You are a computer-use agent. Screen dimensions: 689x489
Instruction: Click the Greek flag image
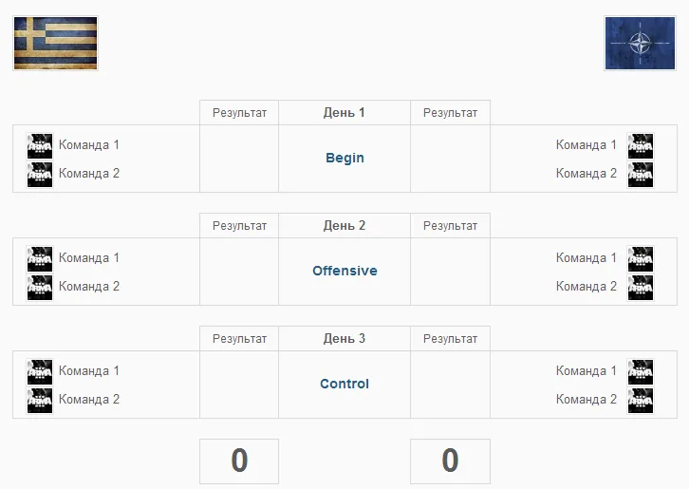coord(55,43)
